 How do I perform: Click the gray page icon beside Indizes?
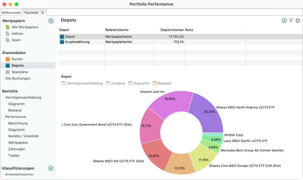(x=8, y=33)
